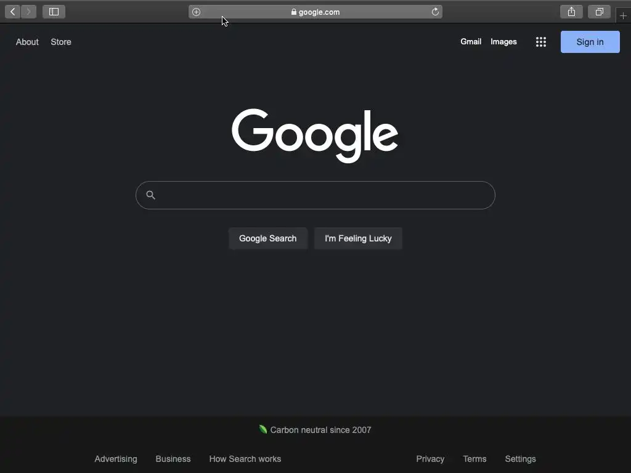Viewport: 631px width, 473px height.
Task: Show all tabs overview
Action: 599,12
